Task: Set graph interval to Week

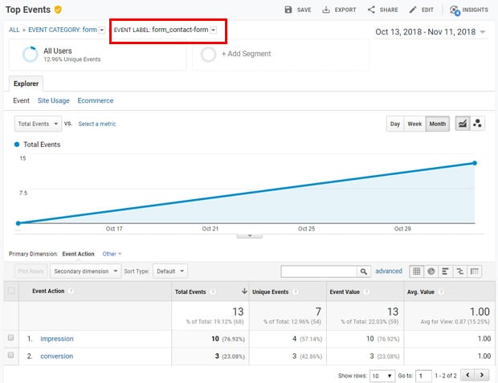Action: point(414,124)
